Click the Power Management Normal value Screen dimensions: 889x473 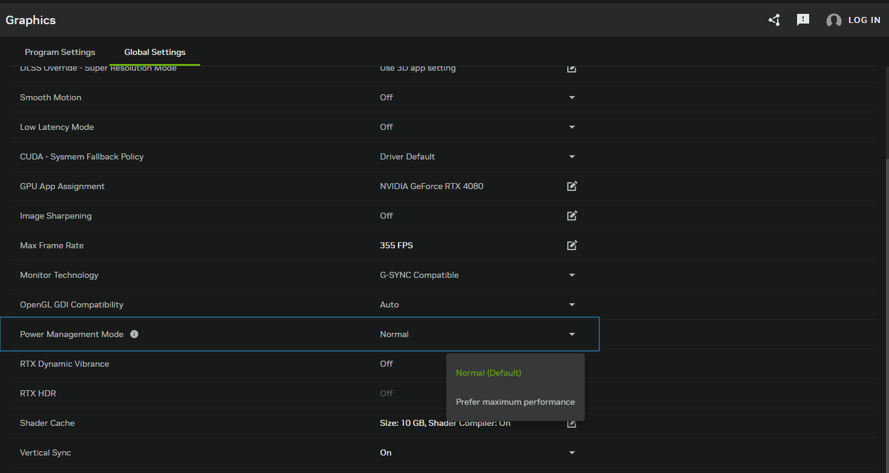coord(394,334)
